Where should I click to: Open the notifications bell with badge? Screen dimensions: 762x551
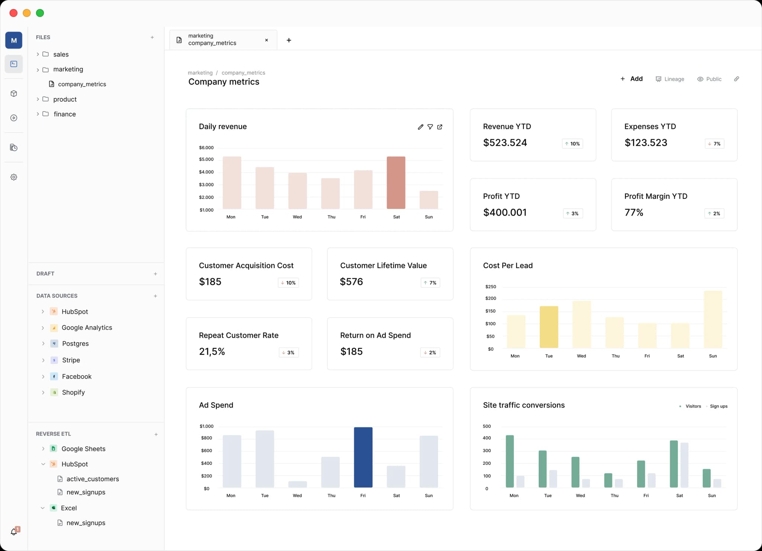[x=14, y=532]
